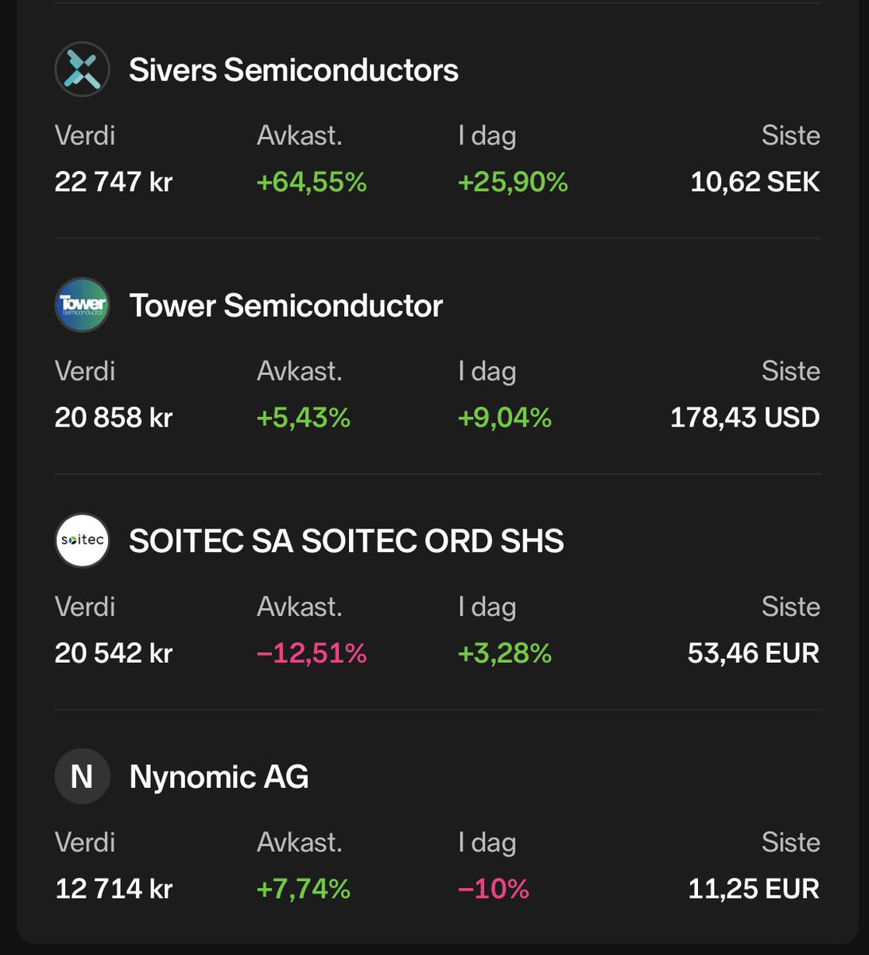Click the Sivers Semiconductors logo icon
The width and height of the screenshot is (869, 955).
pyautogui.click(x=82, y=70)
